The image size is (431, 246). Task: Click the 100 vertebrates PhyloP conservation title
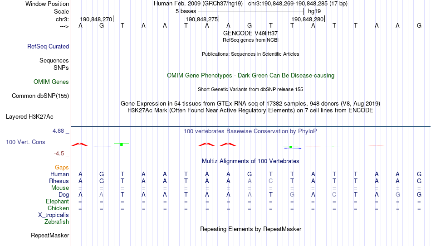tap(250, 131)
